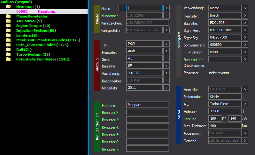The width and height of the screenshot is (255, 155).
Task: Open the Softwarestand arrow menu
Action: click(x=245, y=45)
